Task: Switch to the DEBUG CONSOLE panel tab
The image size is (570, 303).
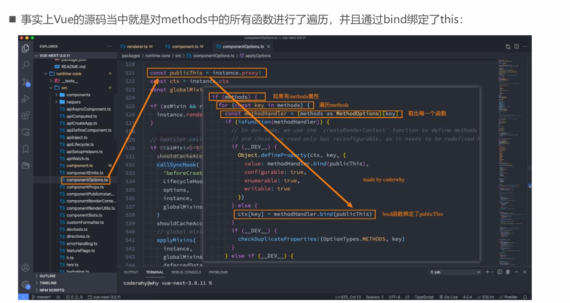Action: coord(186,272)
